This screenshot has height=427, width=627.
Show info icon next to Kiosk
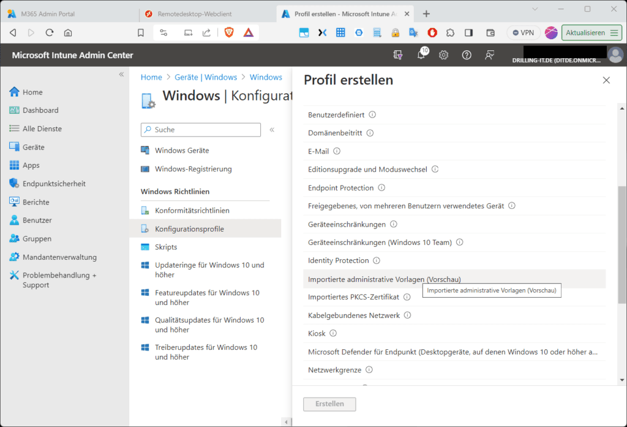(333, 333)
